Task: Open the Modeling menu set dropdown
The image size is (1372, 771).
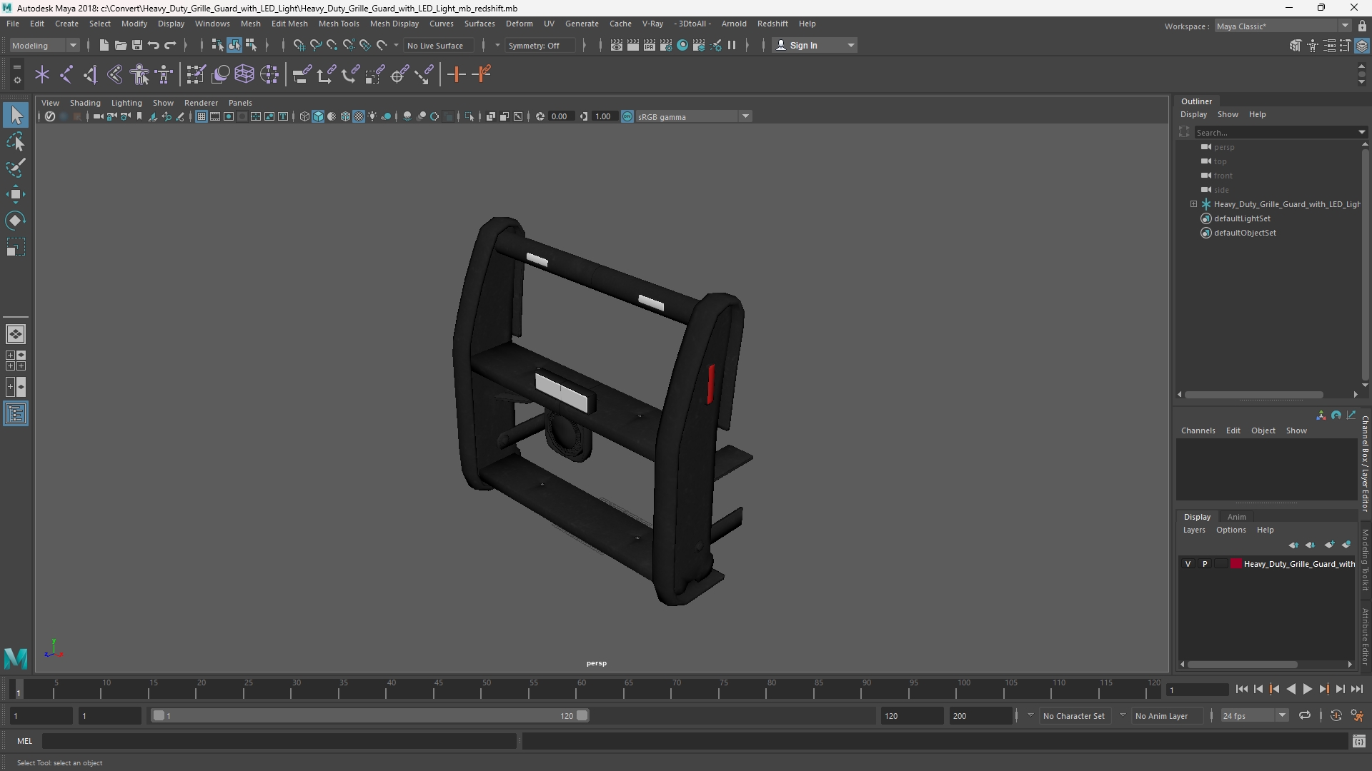Action: click(x=44, y=46)
